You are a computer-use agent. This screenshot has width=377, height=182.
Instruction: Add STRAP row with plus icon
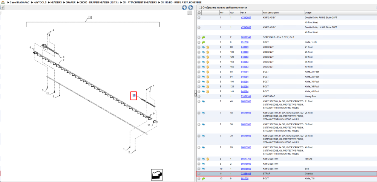[x=199, y=174]
